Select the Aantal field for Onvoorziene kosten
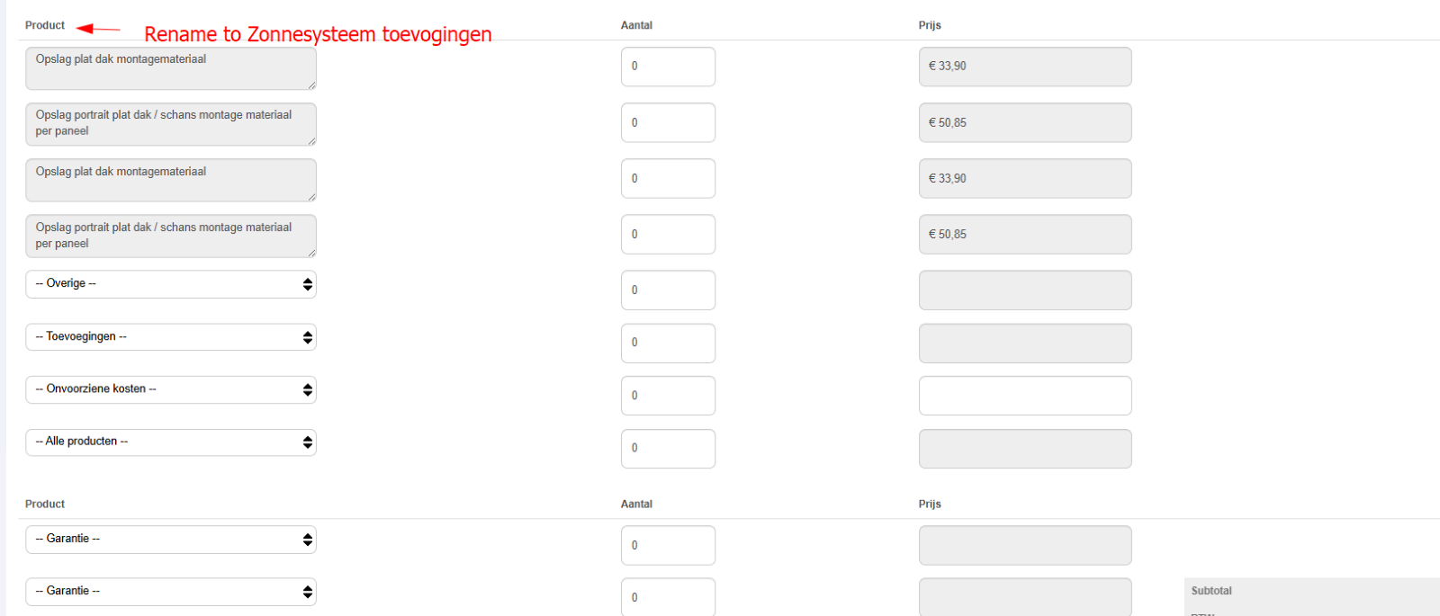1440x616 pixels. tap(668, 396)
